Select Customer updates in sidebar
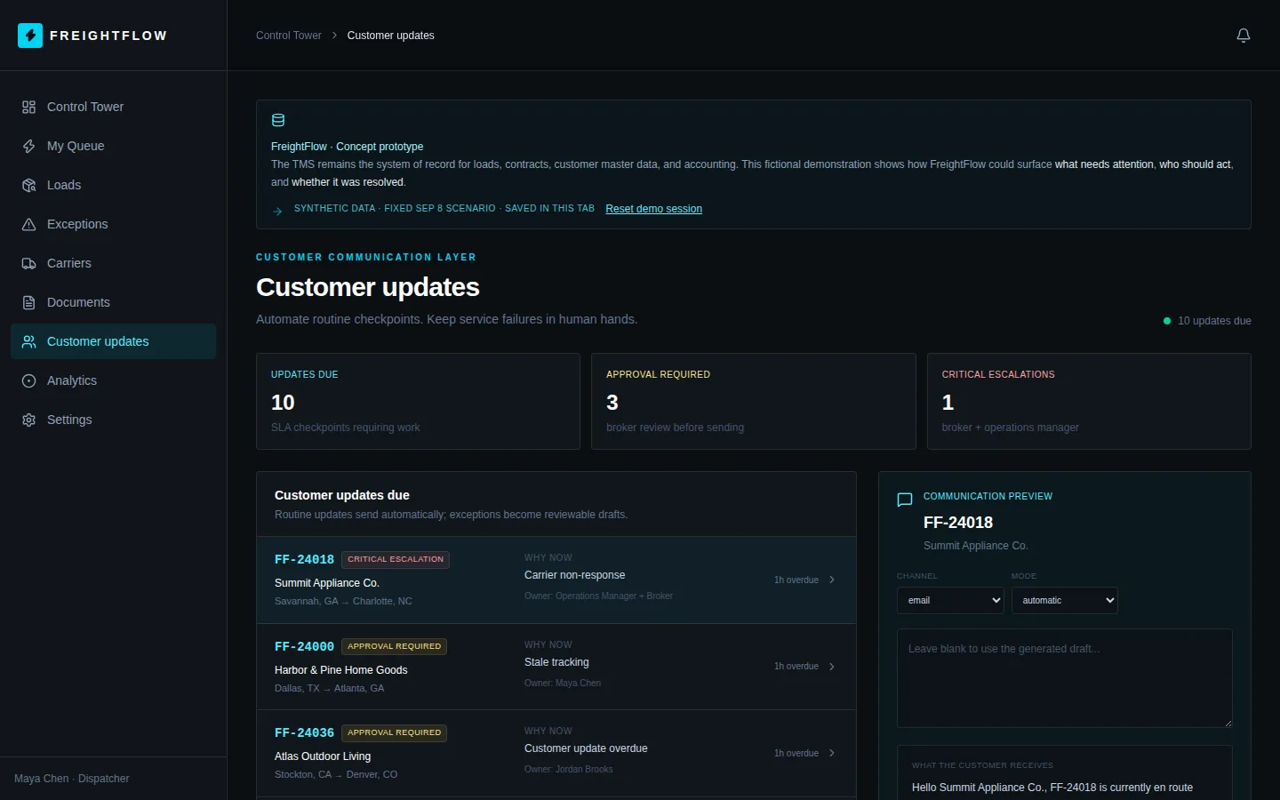Viewport: 1280px width, 800px height. click(x=113, y=341)
